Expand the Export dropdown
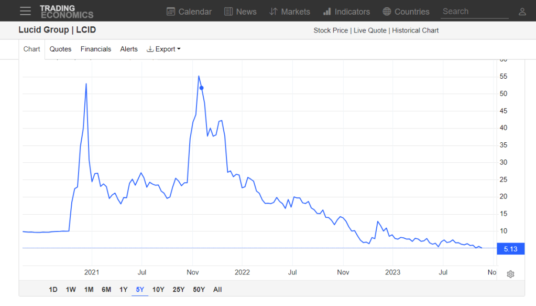This screenshot has width=536, height=306. [163, 49]
